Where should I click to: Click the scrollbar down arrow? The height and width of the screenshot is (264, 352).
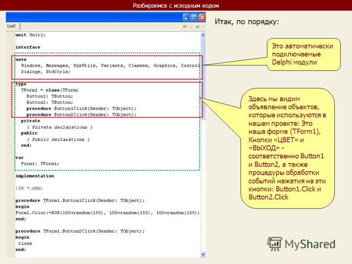coord(203,254)
